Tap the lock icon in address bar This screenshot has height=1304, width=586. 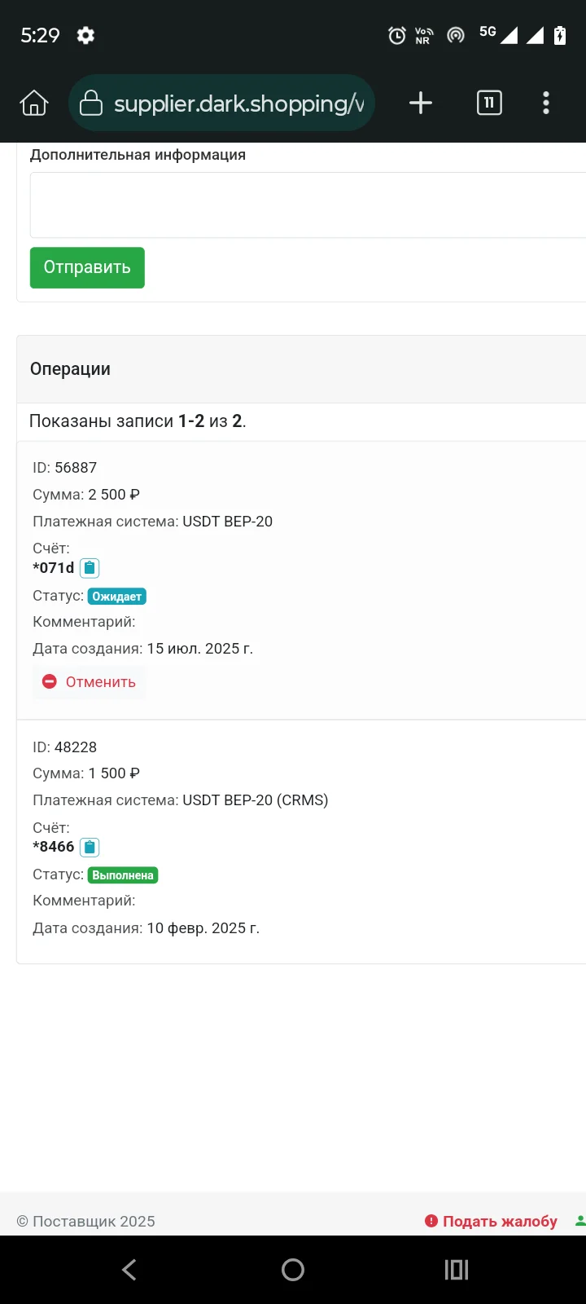pyautogui.click(x=91, y=104)
